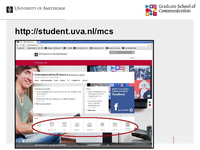
Task: Open the MyUvA monitor icon
Action: pos(77,125)
